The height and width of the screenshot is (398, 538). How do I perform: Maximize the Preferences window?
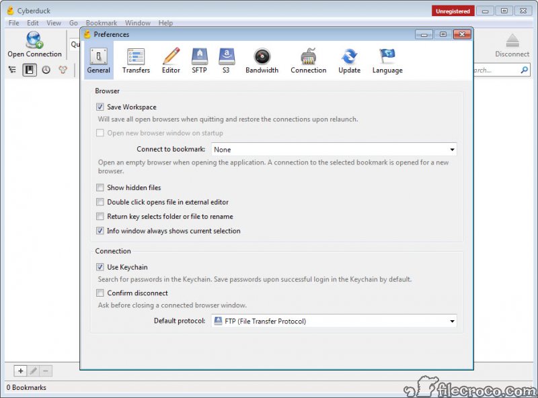443,34
